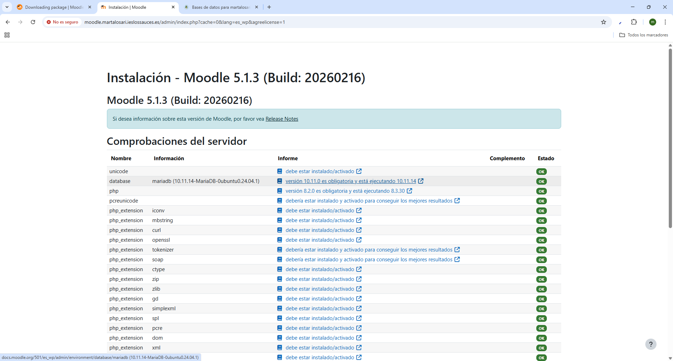
Task: Click the OK status badge for database
Action: click(542, 182)
